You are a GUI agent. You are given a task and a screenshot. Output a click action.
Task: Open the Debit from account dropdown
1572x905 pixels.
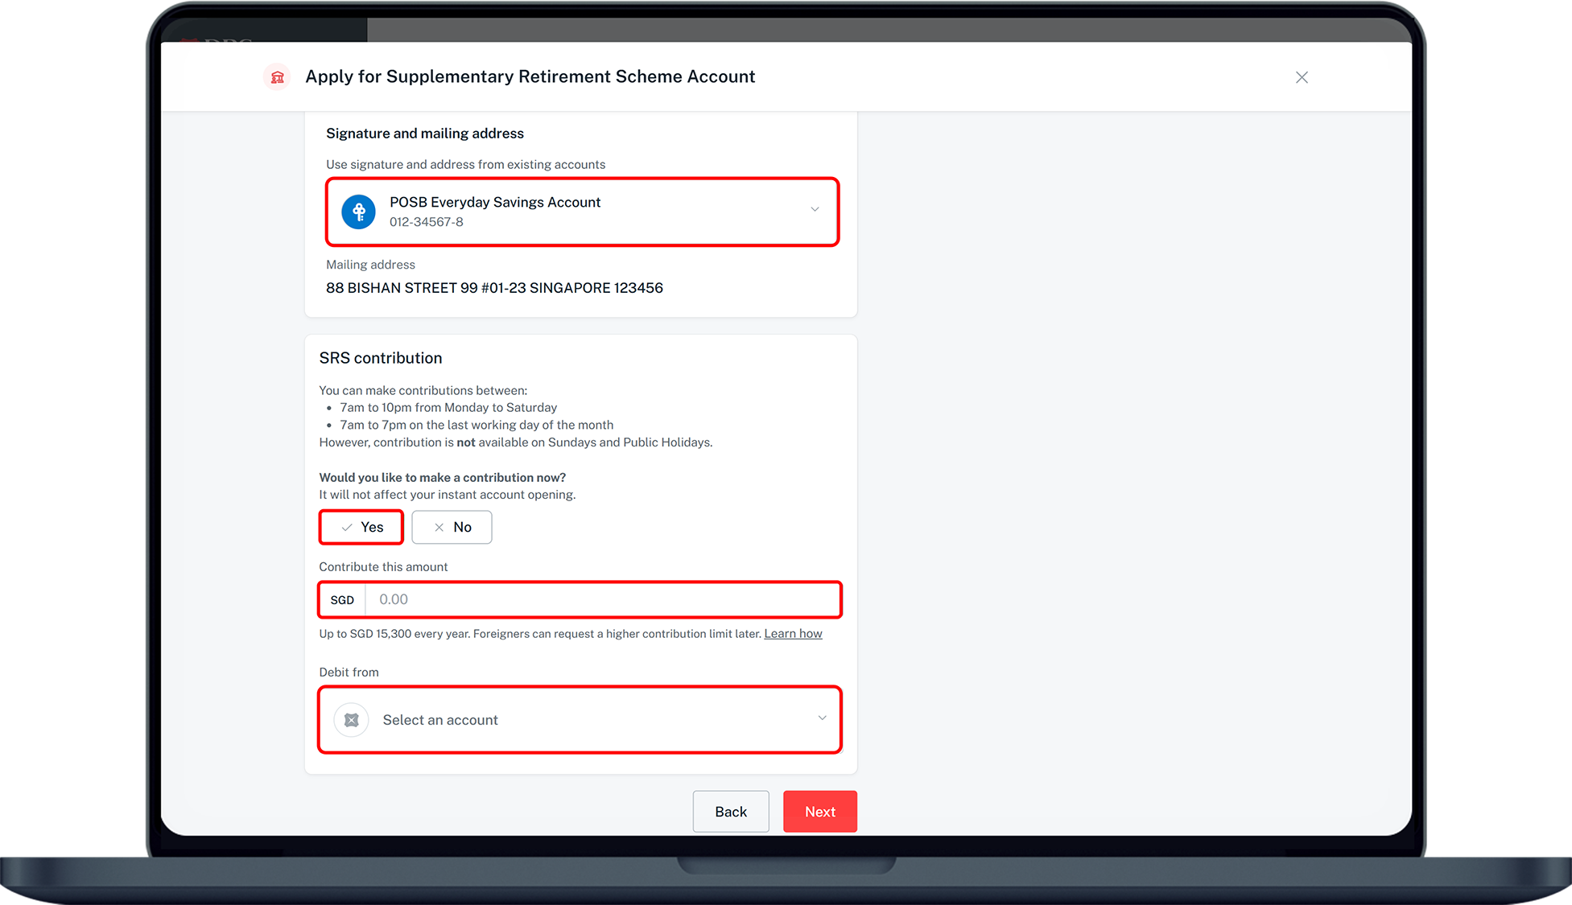coord(580,720)
